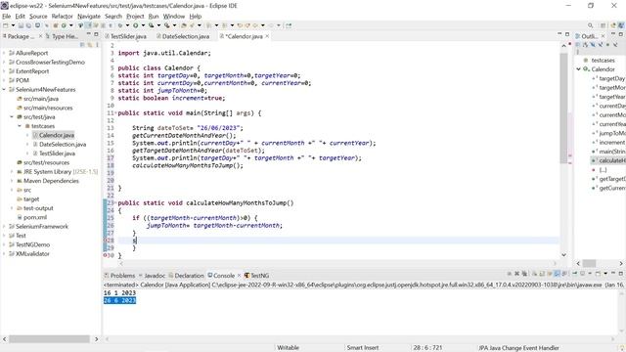Screen dimensions: 626x352
Task: Click Pin Console icon
Action: point(575,274)
